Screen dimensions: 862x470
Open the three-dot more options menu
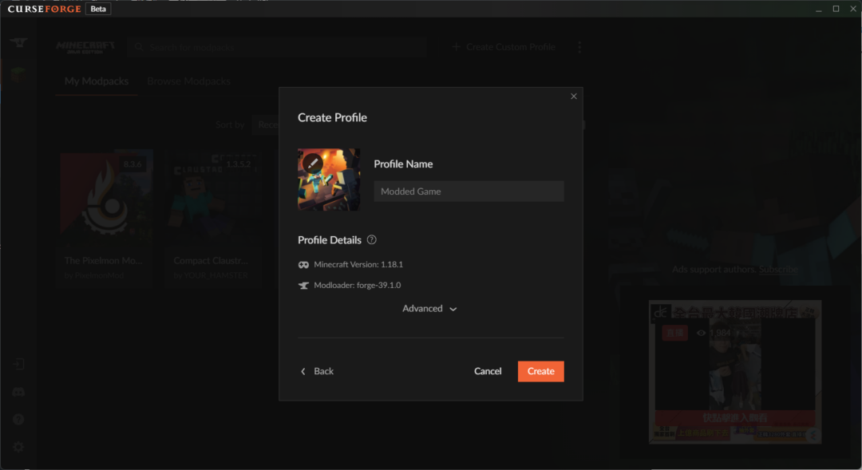[x=579, y=47]
